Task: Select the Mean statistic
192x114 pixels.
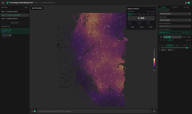Action: click(130, 14)
